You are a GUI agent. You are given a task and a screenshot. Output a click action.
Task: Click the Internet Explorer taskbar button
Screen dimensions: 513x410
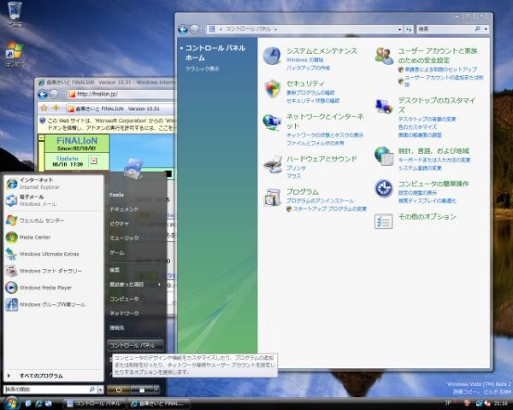click(x=159, y=403)
